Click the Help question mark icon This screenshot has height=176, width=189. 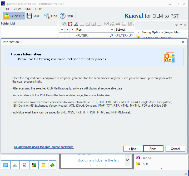(x=63, y=16)
